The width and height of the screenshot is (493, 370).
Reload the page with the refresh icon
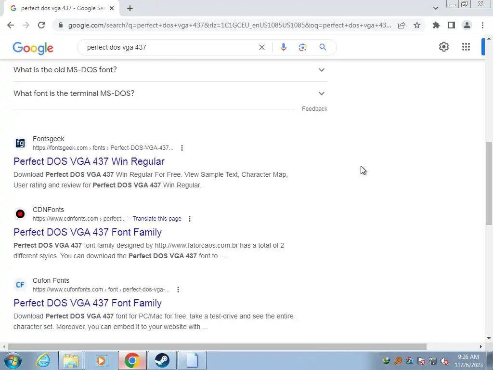[41, 25]
